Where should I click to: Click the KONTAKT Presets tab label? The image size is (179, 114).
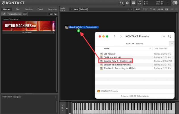click(x=135, y=44)
